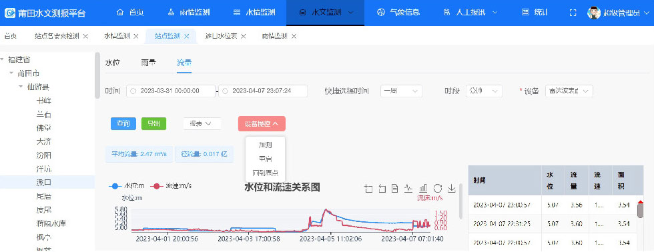Collapse the red 设备操控 dropdown button
654x252 pixels.
[x=262, y=124]
